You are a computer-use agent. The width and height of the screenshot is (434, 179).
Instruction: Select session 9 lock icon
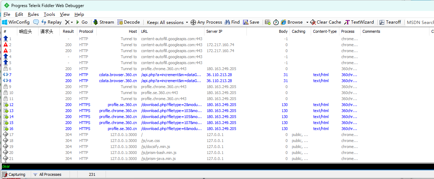(x=6, y=87)
